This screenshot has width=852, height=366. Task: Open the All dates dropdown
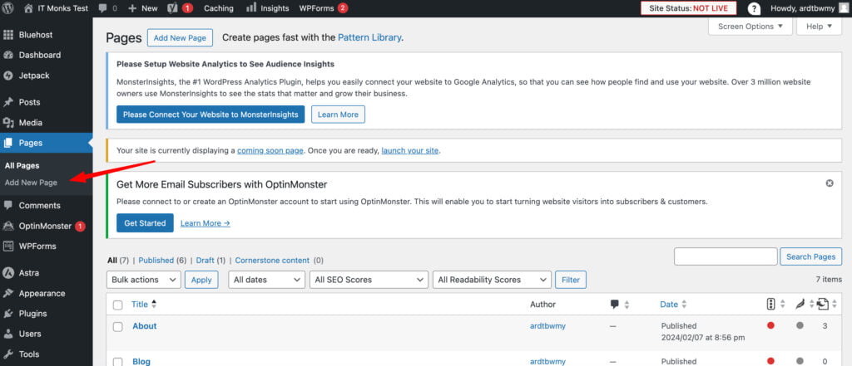tap(267, 280)
